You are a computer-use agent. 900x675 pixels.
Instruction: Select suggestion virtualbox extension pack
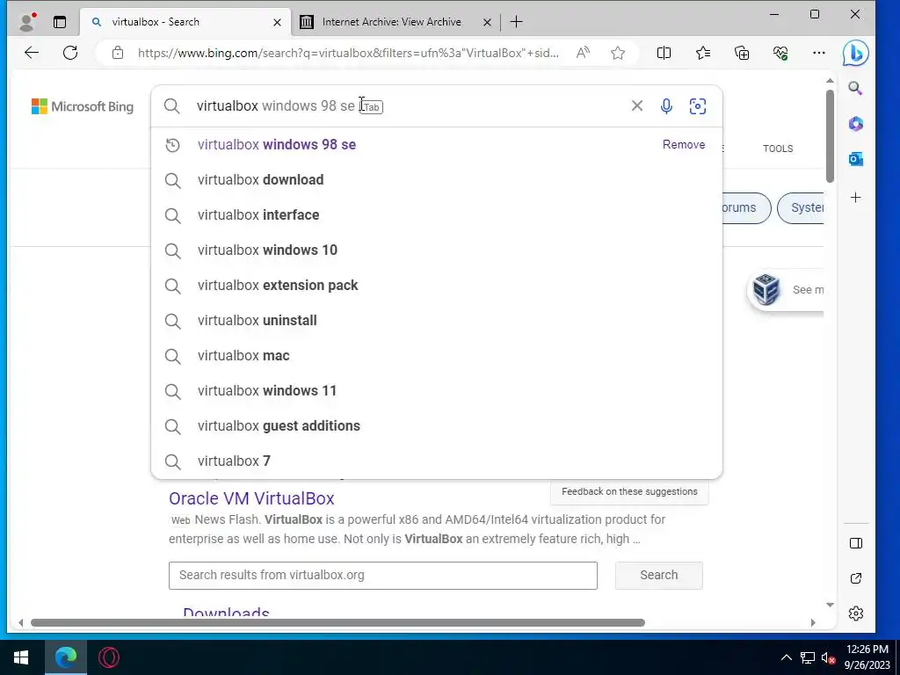click(436, 286)
